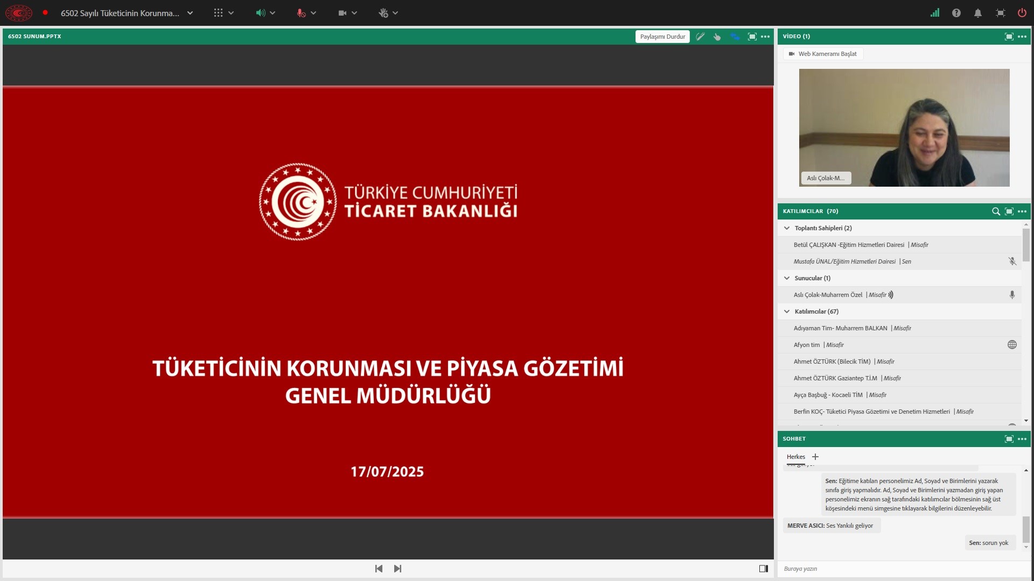
Task: Click the red power button to end the meeting
Action: 1022,13
